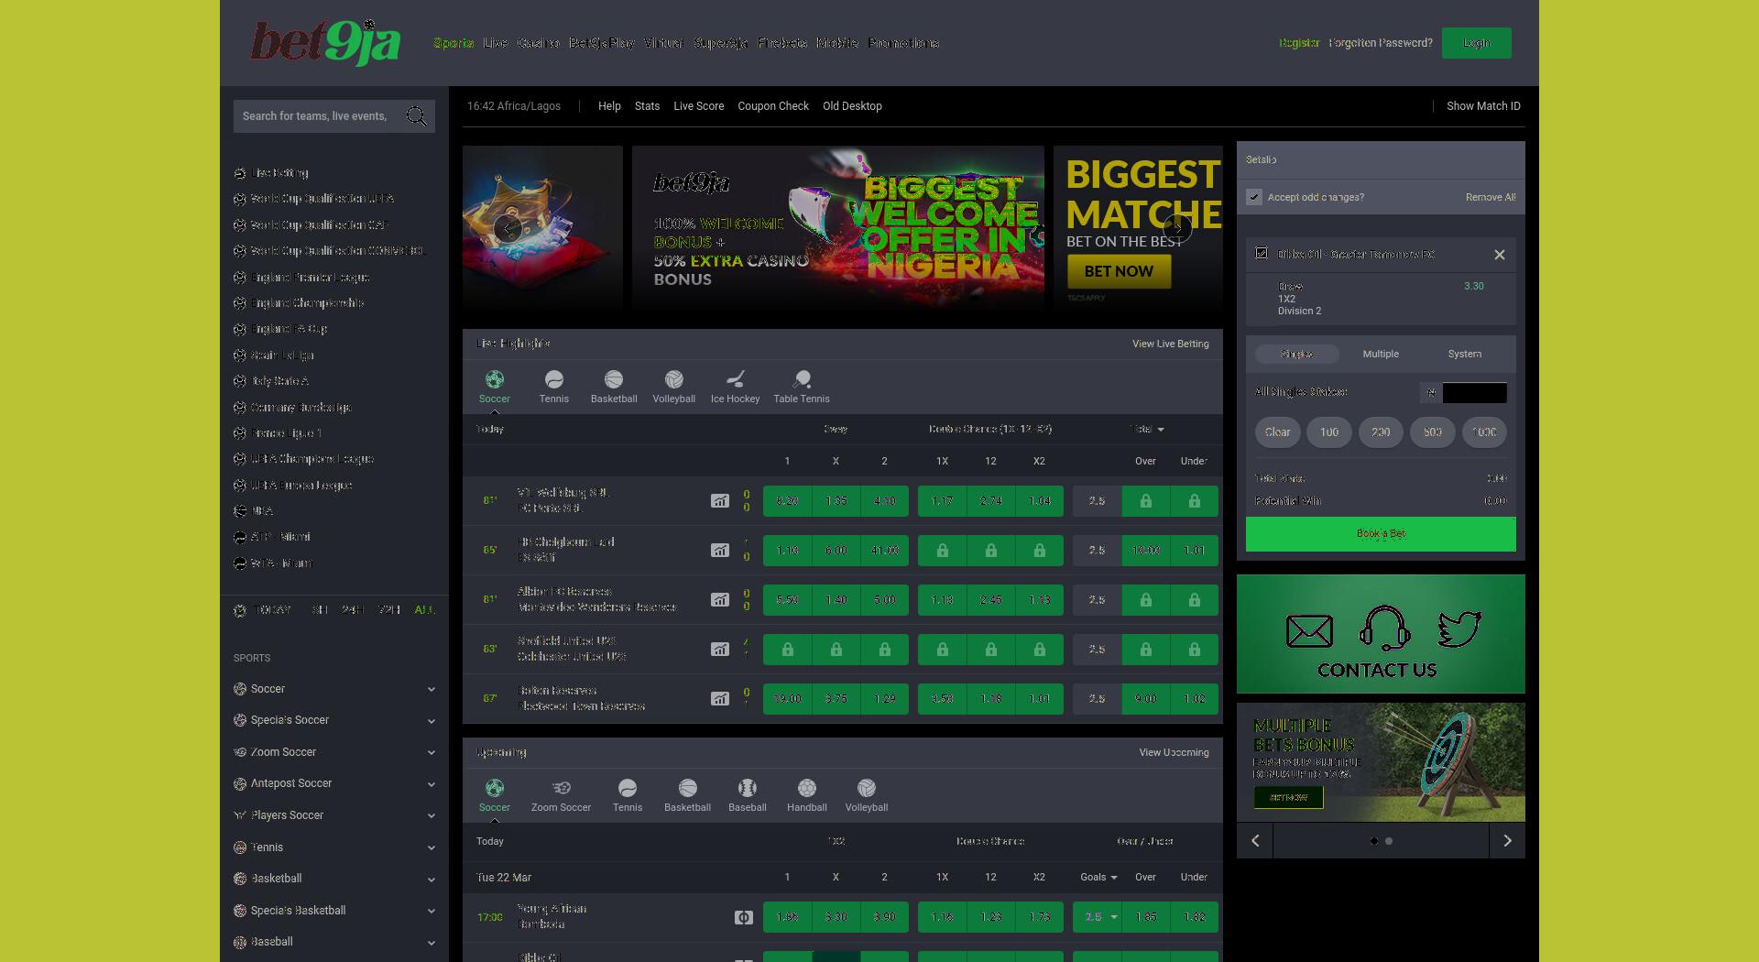The width and height of the screenshot is (1759, 962).
Task: Choose Handball icon in Upcoming section
Action: tap(807, 788)
